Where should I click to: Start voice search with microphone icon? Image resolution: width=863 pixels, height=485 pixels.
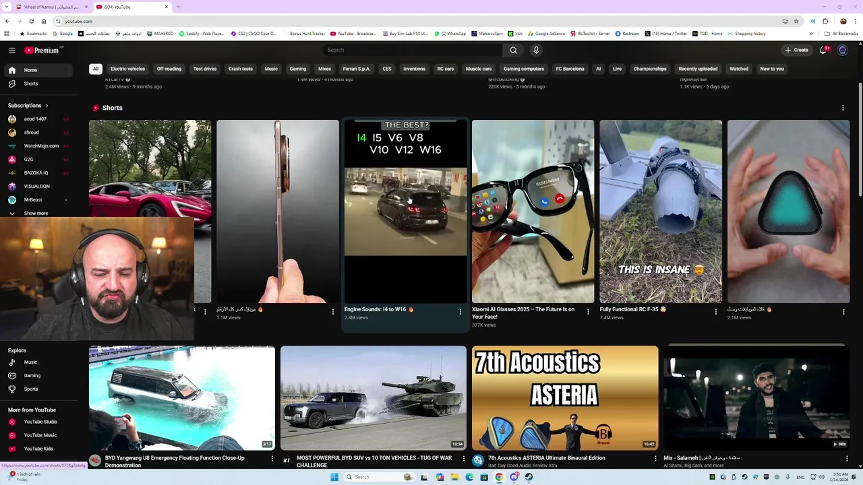(536, 50)
